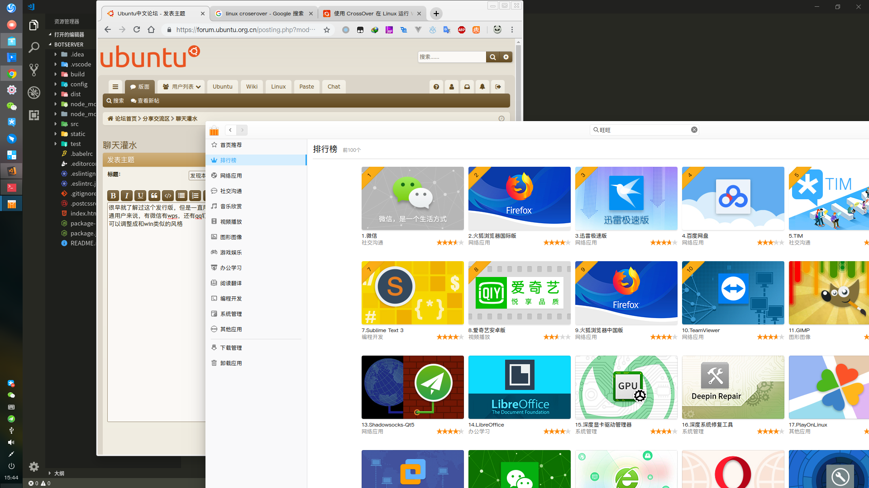Open Chrome three-dot menu
The width and height of the screenshot is (869, 488).
click(512, 30)
